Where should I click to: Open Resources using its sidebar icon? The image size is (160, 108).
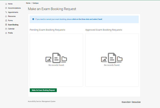6,16
